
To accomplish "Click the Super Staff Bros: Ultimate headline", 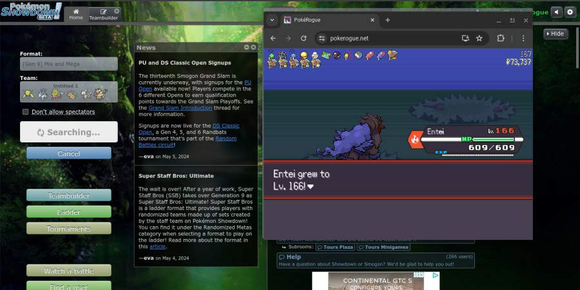I will (x=176, y=176).
